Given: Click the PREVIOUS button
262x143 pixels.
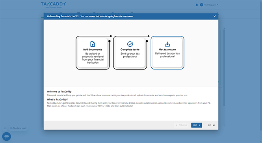Looking at the screenshot, I should click(x=181, y=125).
